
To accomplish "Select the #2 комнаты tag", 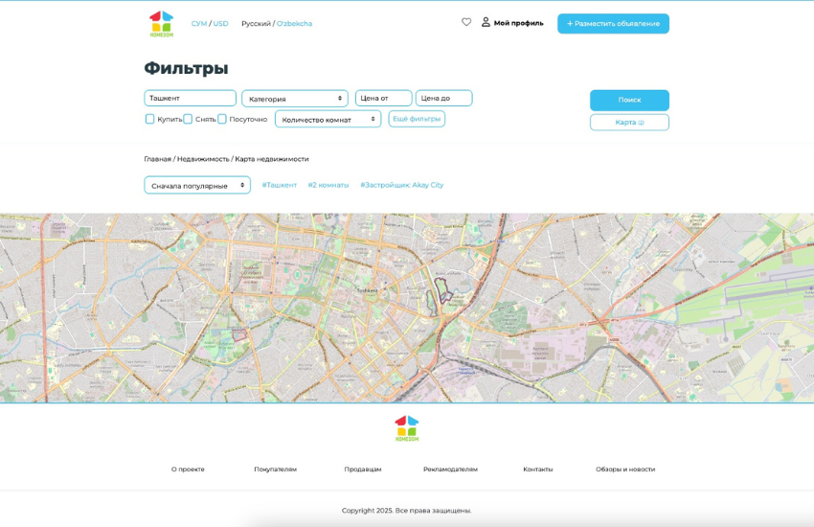I will tap(328, 185).
